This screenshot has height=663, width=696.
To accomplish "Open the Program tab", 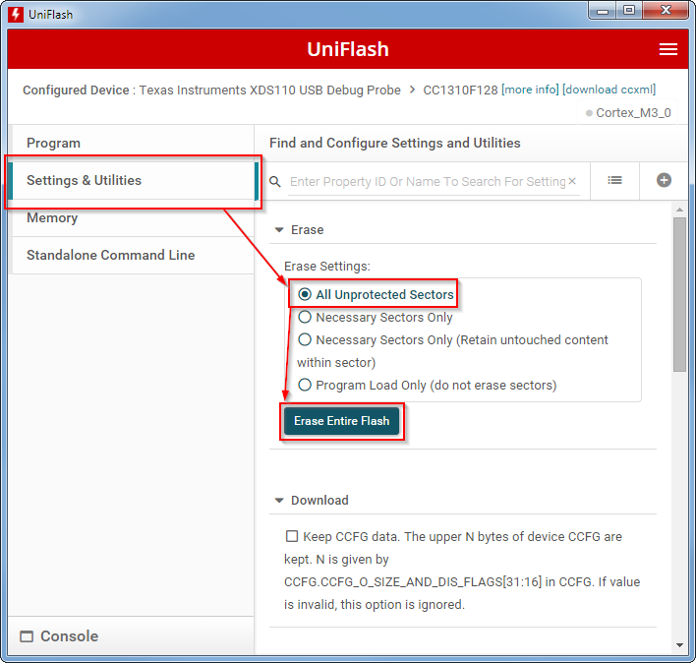I will coord(54,143).
